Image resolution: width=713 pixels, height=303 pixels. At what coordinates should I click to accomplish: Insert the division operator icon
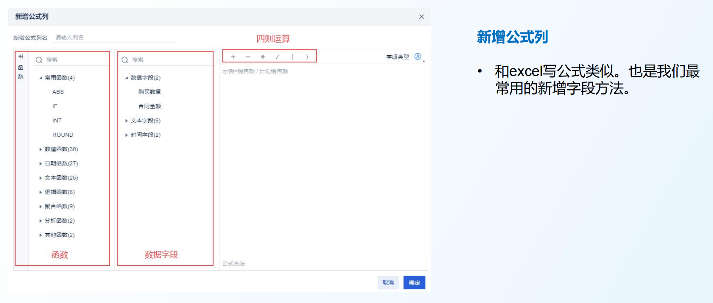[277, 57]
